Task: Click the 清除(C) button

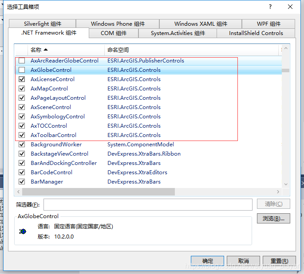Action: click(273, 204)
